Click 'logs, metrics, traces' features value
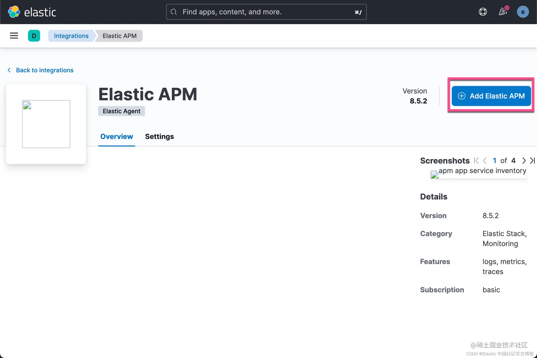 505,267
